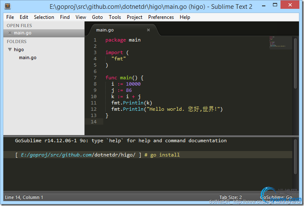Click the 'package main' code line

123,40
